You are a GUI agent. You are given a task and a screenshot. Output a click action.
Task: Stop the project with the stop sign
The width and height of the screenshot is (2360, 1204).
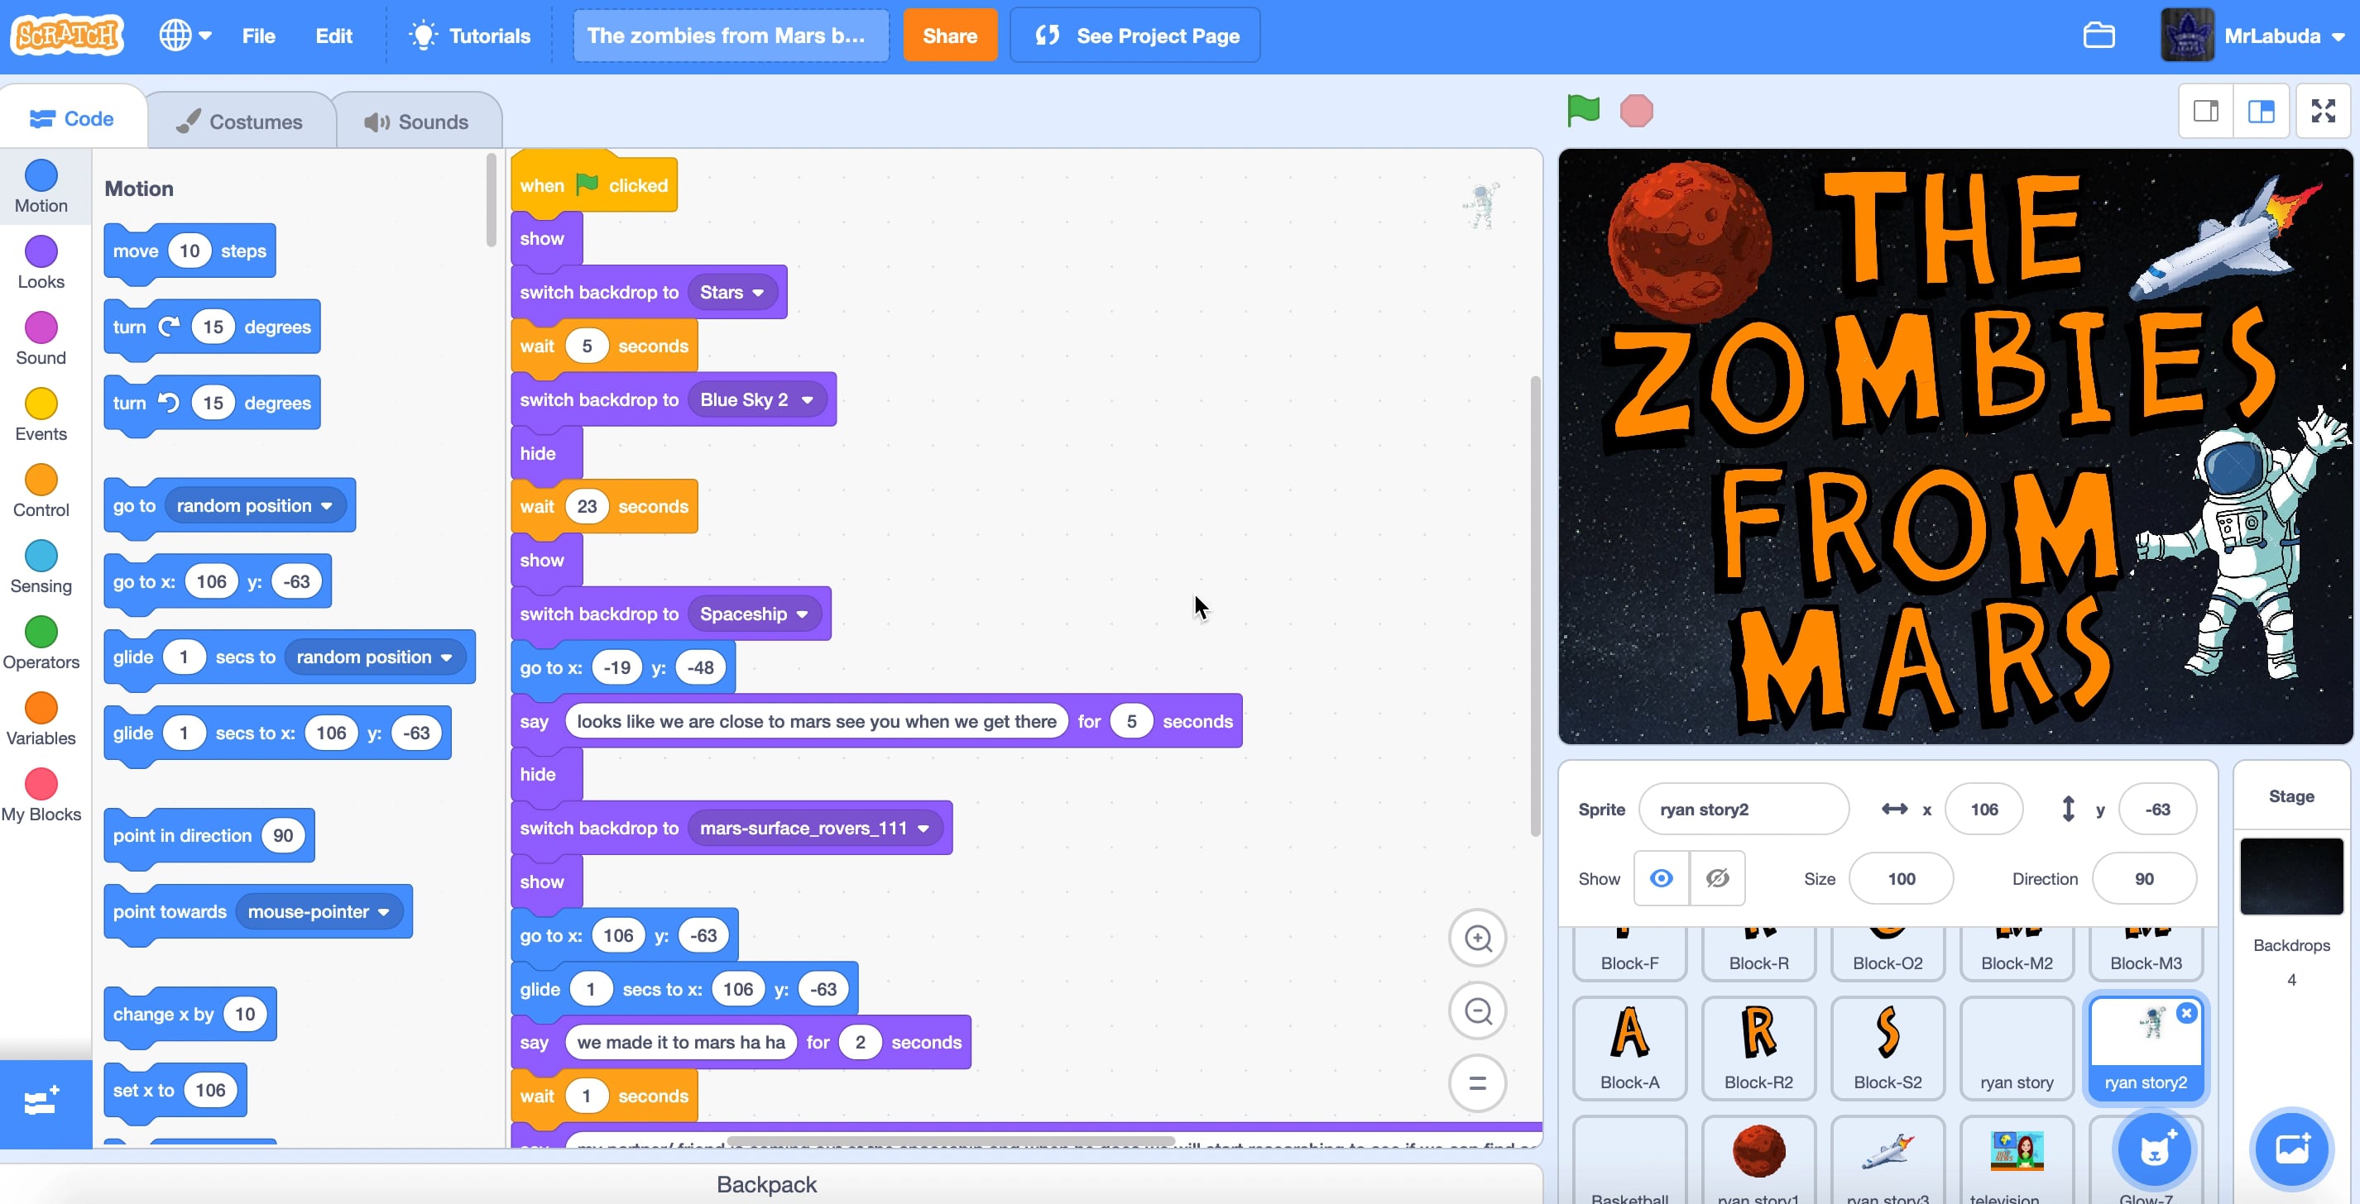point(1636,110)
